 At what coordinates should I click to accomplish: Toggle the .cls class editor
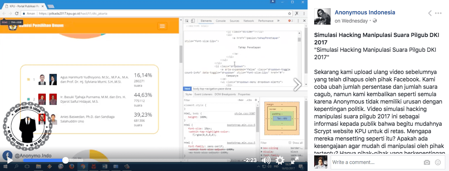249,99
